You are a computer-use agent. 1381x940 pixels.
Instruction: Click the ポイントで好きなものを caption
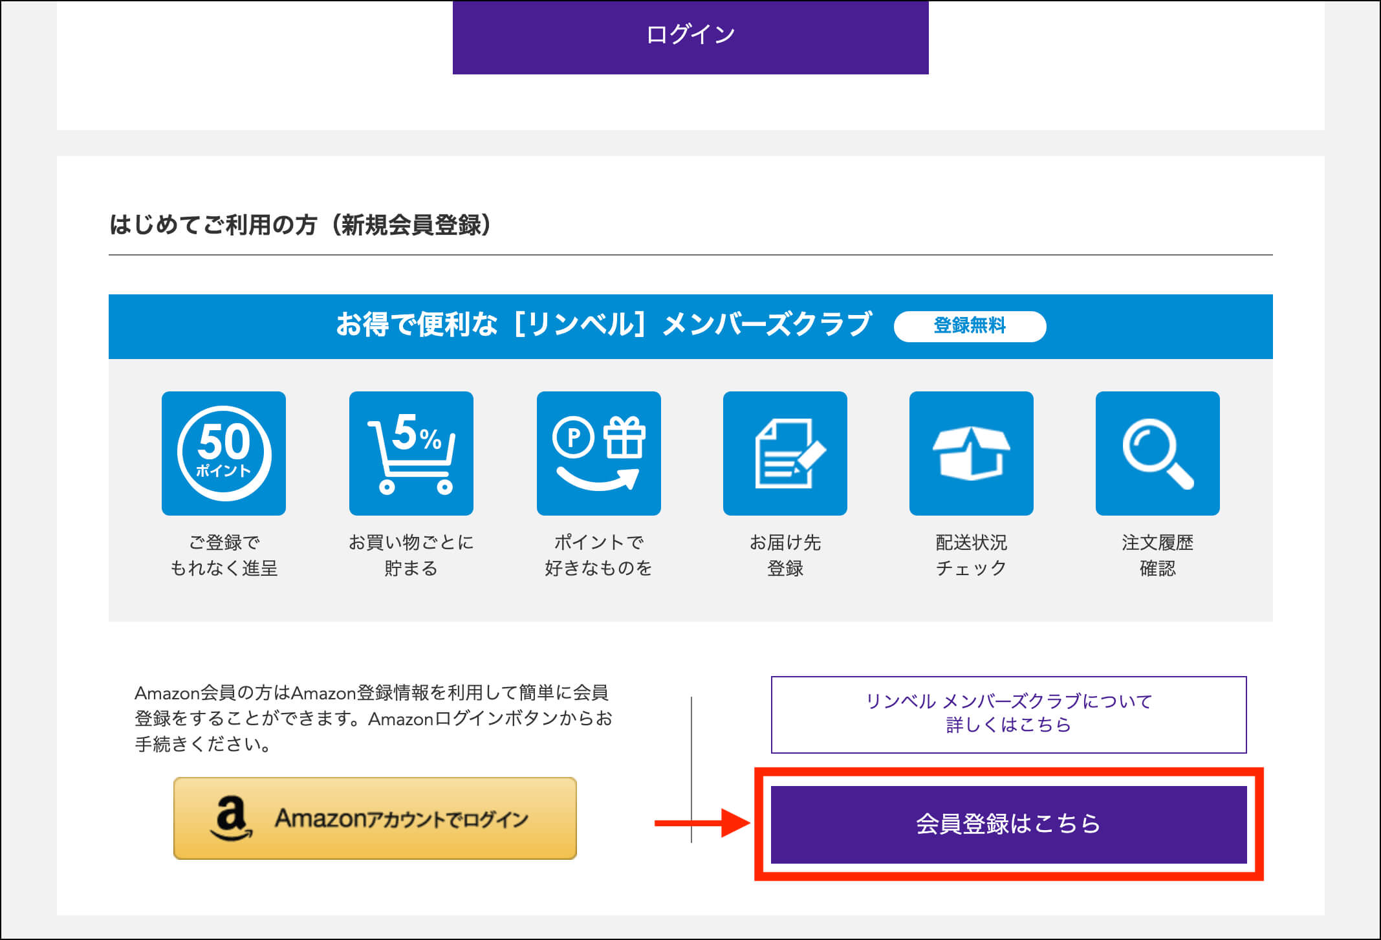599,555
